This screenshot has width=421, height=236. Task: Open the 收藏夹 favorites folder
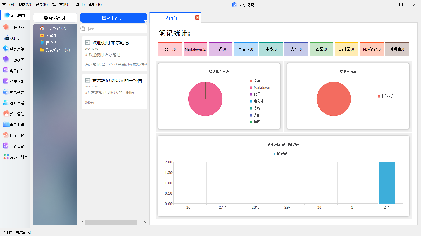coord(48,36)
